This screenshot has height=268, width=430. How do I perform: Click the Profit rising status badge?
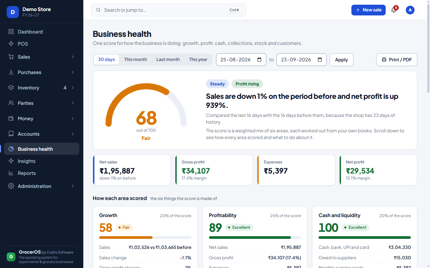(247, 84)
